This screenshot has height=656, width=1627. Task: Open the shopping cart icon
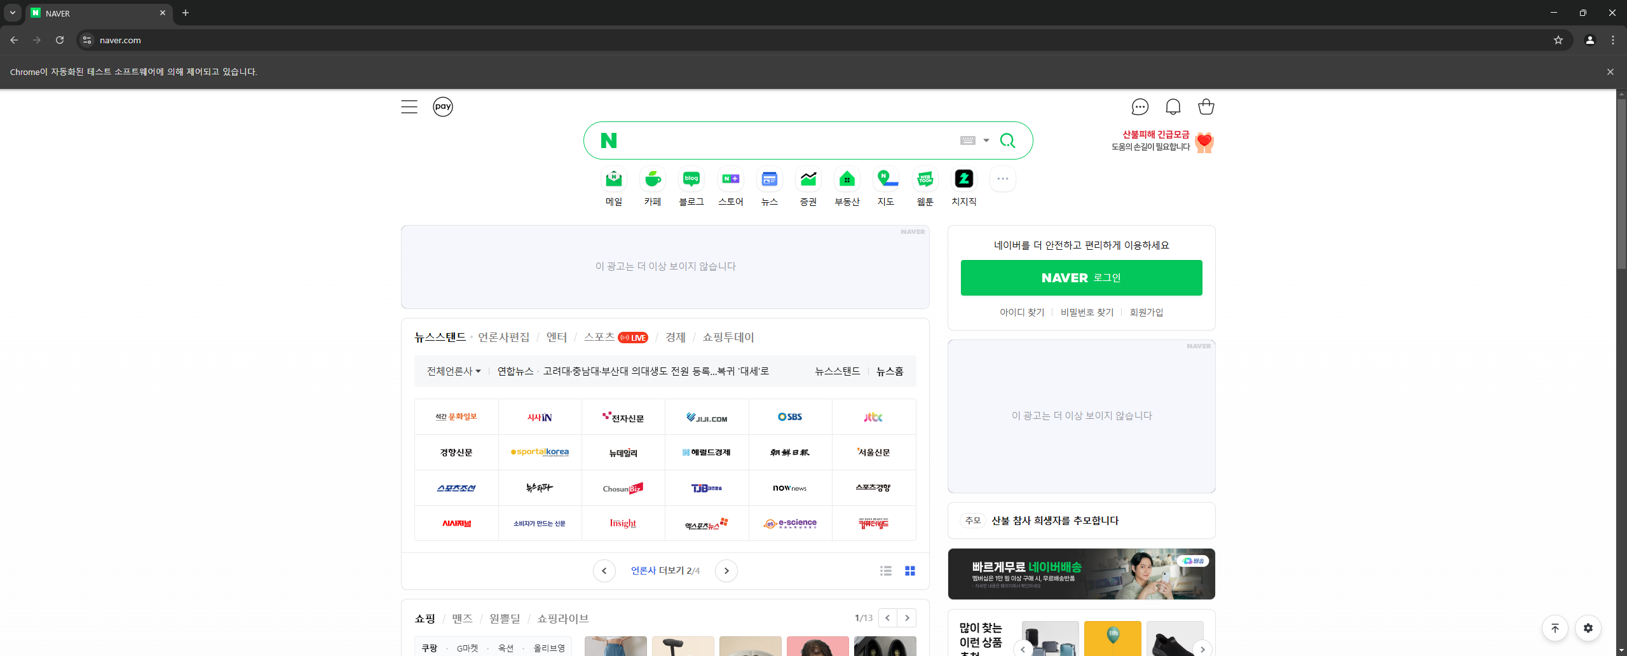click(x=1206, y=107)
